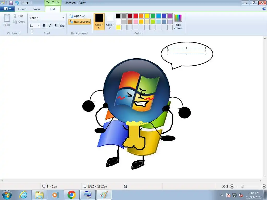
Task: Toggle Bold text formatting
Action: [44, 25]
